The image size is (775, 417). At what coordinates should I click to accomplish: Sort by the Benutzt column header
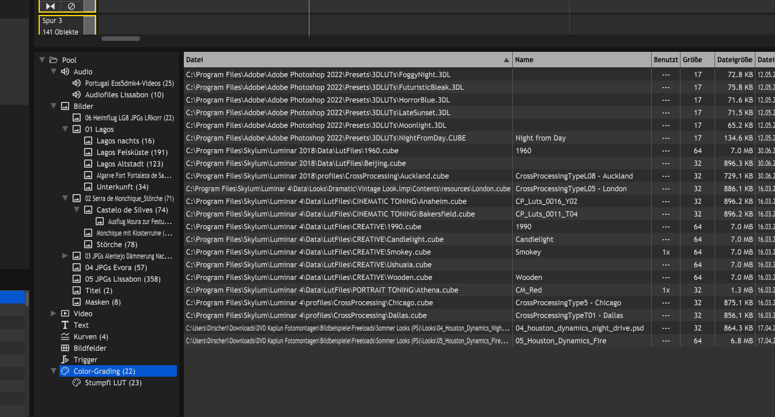coord(666,60)
